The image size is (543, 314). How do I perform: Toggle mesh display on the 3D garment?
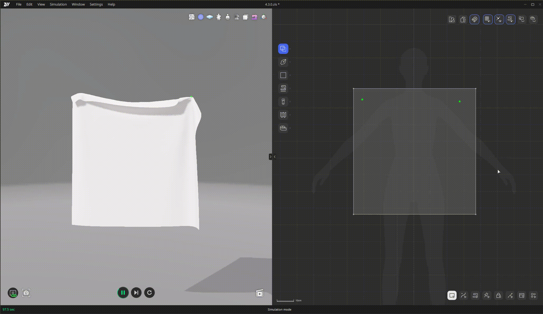click(192, 17)
